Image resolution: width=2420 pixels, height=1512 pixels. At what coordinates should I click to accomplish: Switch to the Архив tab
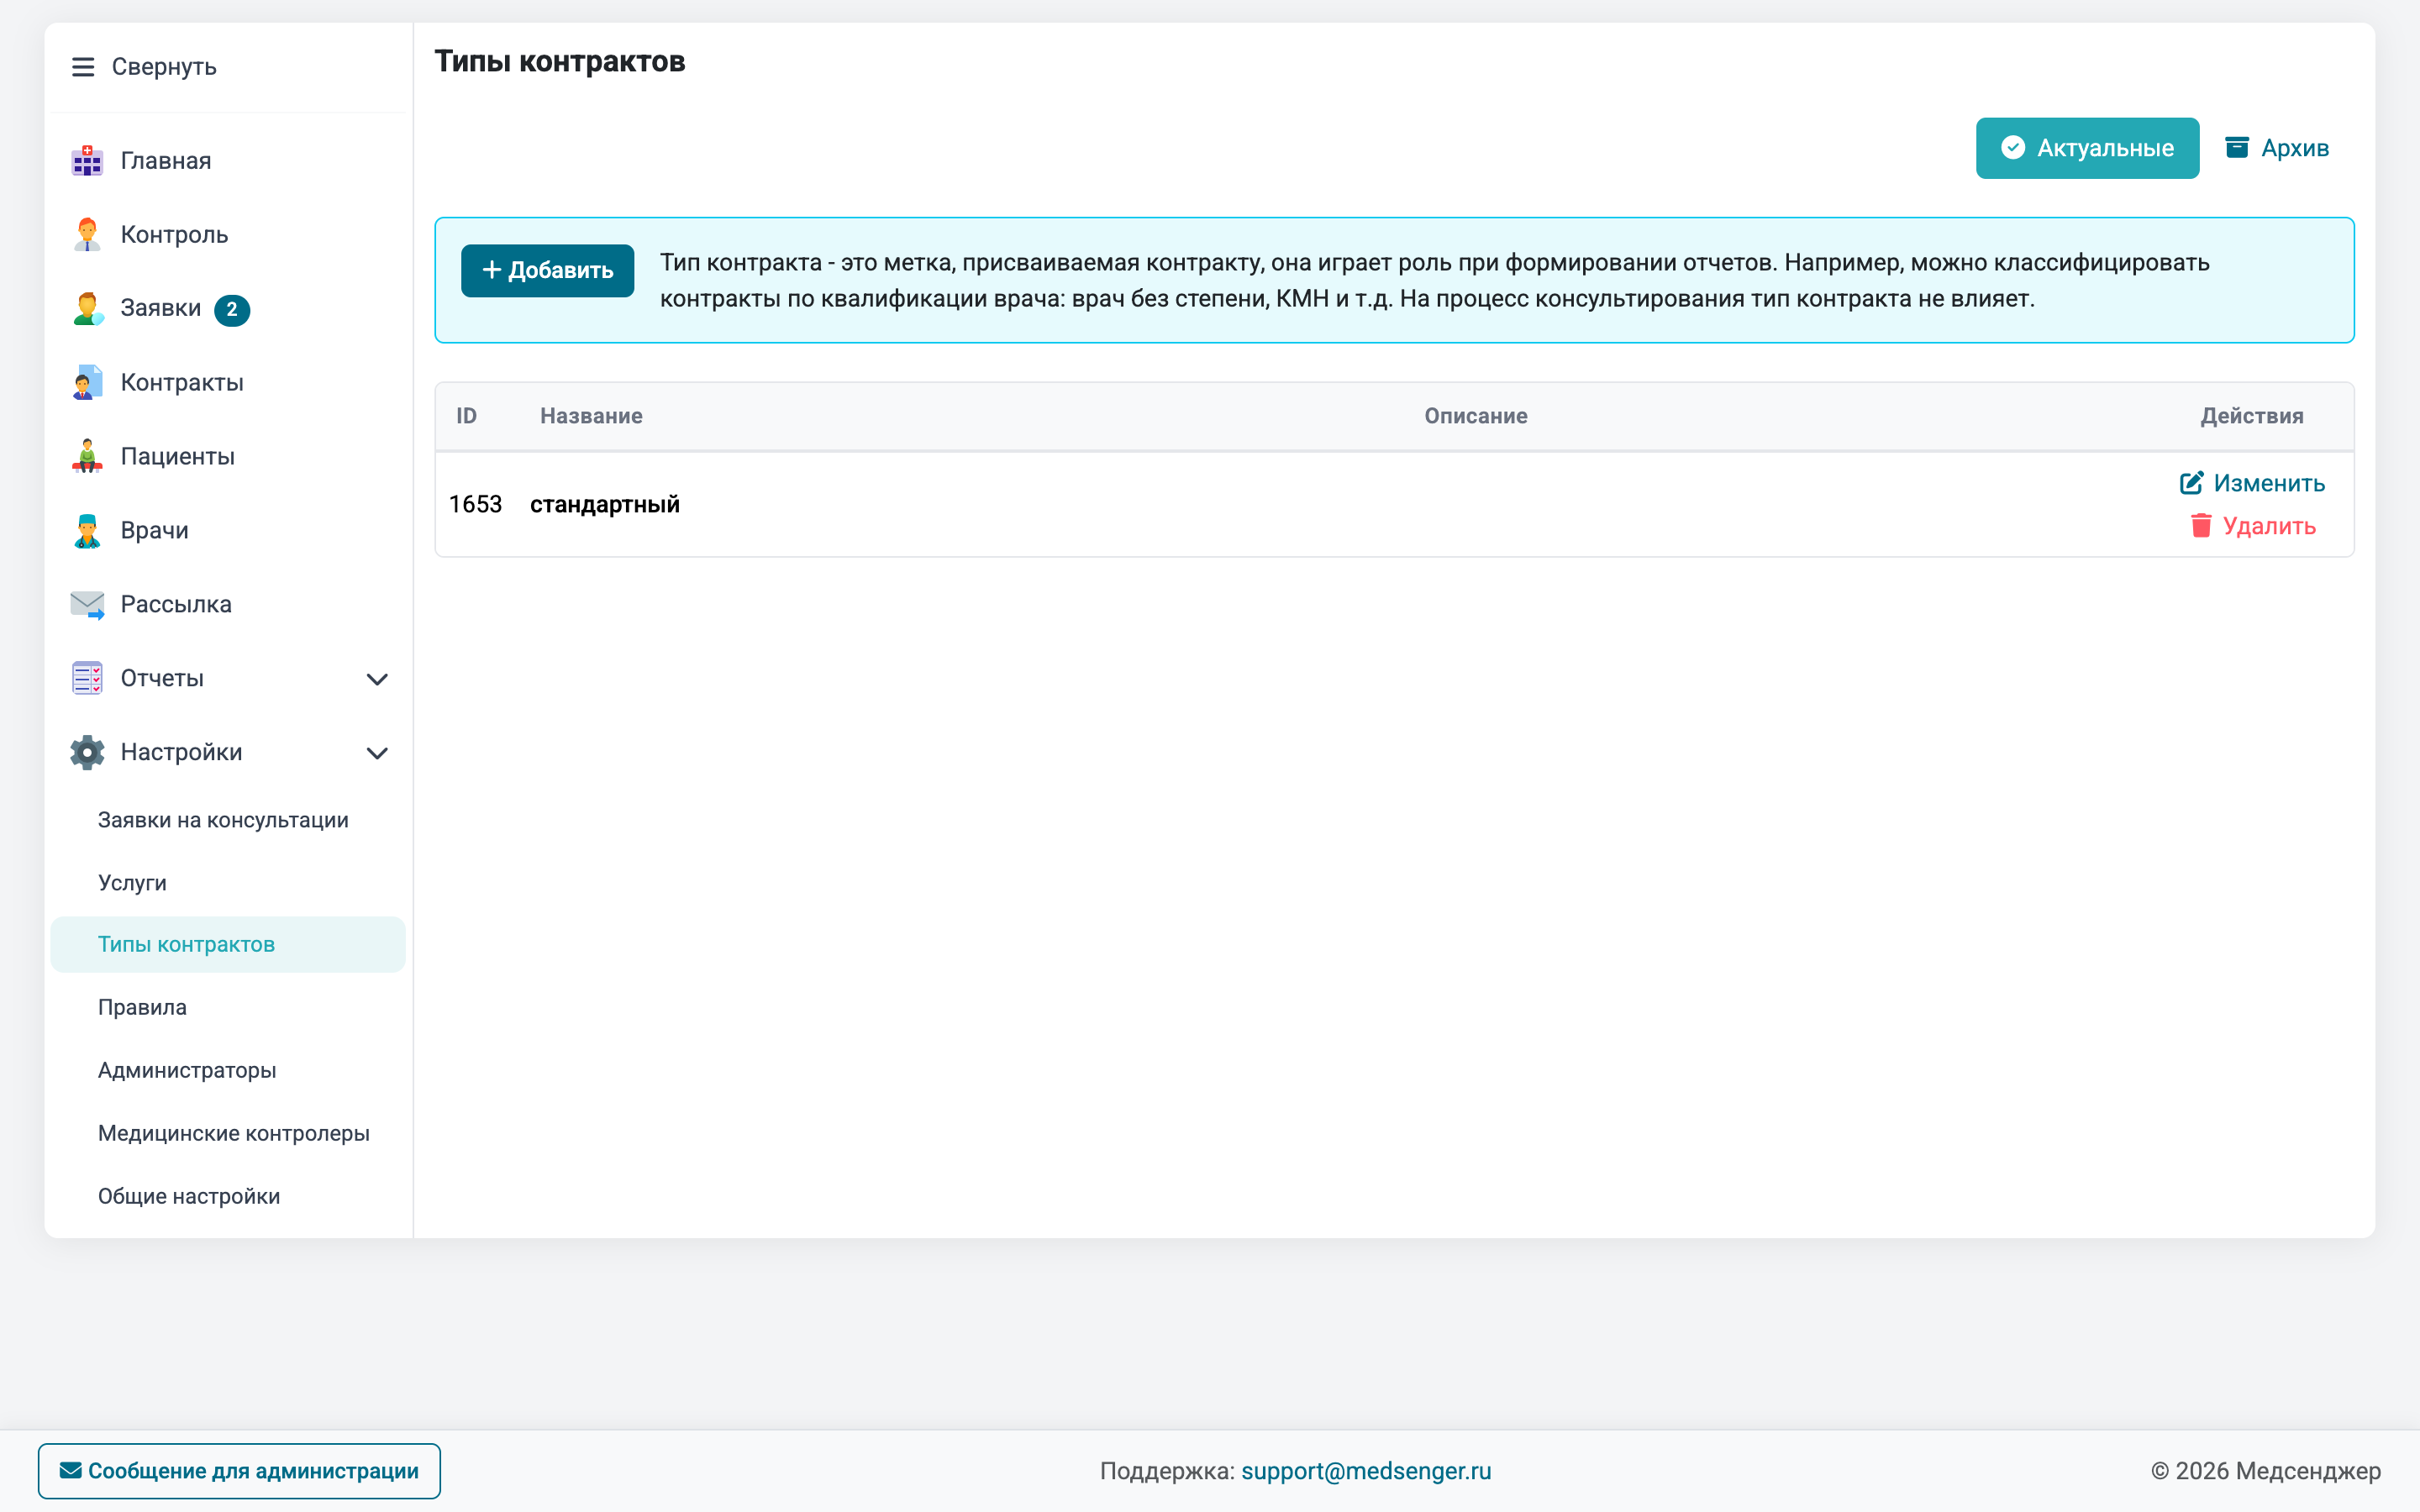[2277, 148]
